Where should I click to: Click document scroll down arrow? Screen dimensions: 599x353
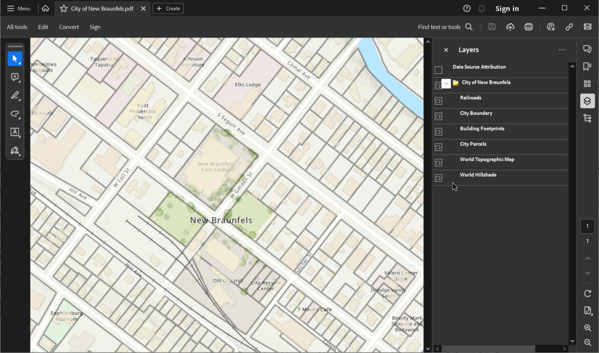(x=428, y=348)
